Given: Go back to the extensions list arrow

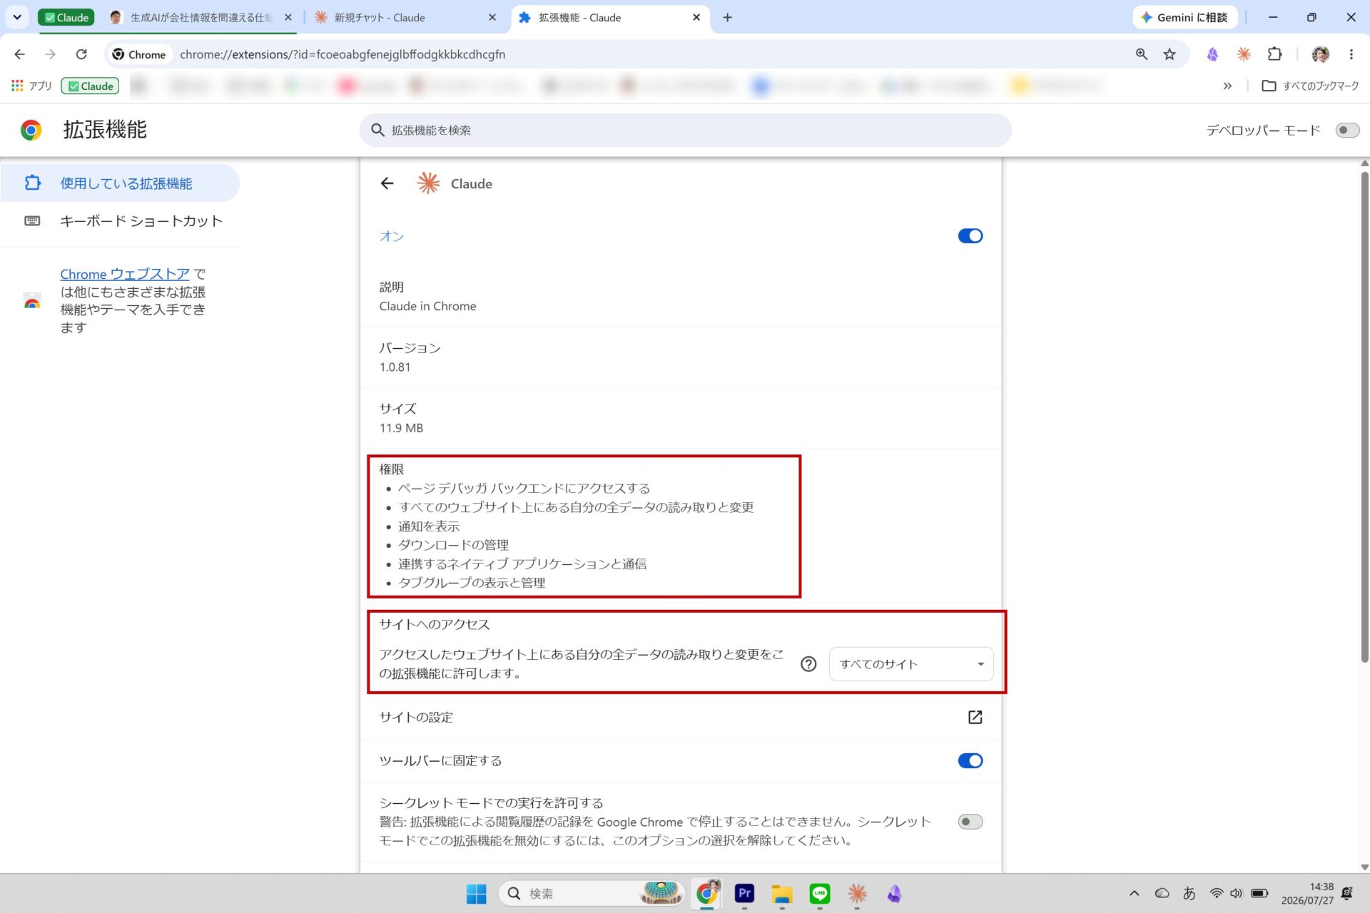Looking at the screenshot, I should click(387, 183).
